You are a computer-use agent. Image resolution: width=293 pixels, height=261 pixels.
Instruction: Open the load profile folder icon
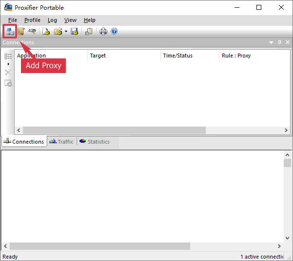pyautogui.click(x=58, y=31)
